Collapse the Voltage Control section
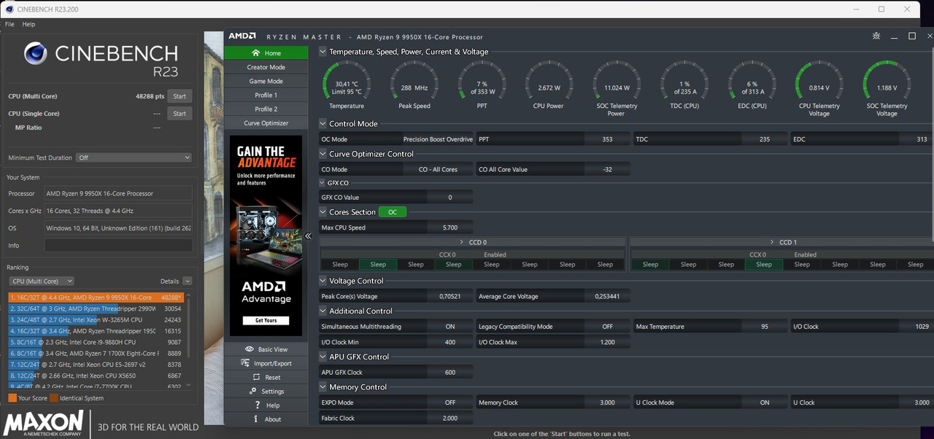The height and width of the screenshot is (439, 934). coord(323,281)
